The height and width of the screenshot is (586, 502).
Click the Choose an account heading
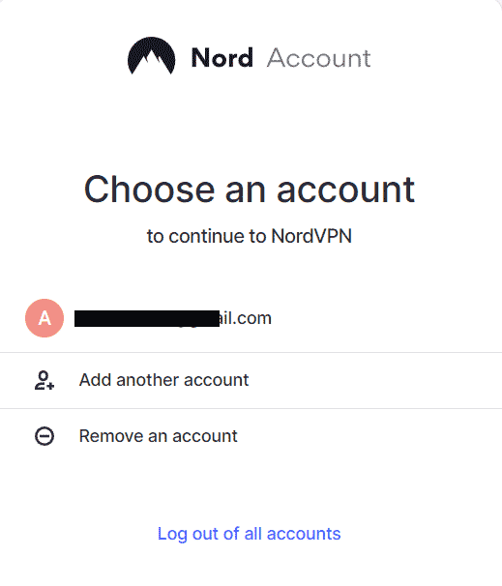250,190
